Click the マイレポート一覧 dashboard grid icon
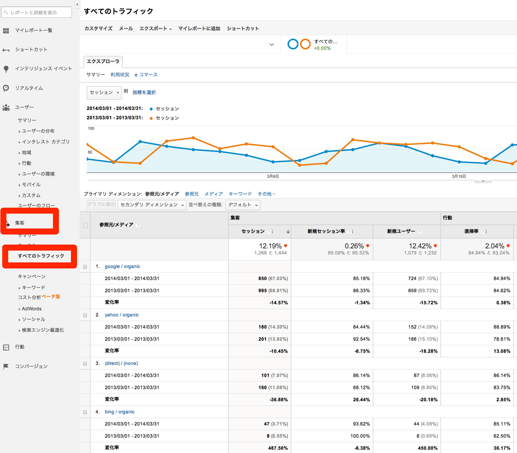Viewport: 517px width, 453px height. (6, 31)
